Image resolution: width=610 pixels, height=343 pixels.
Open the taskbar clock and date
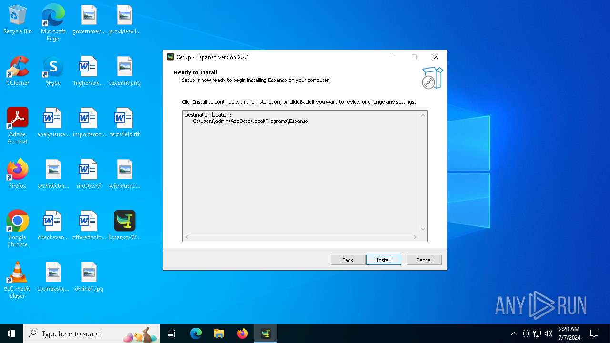pos(569,333)
